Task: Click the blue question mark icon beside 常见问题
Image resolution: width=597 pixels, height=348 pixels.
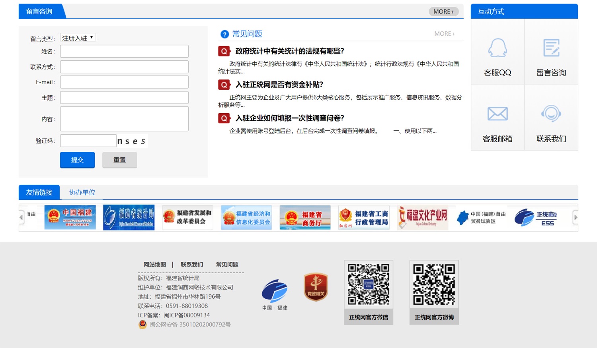Action: click(x=224, y=34)
